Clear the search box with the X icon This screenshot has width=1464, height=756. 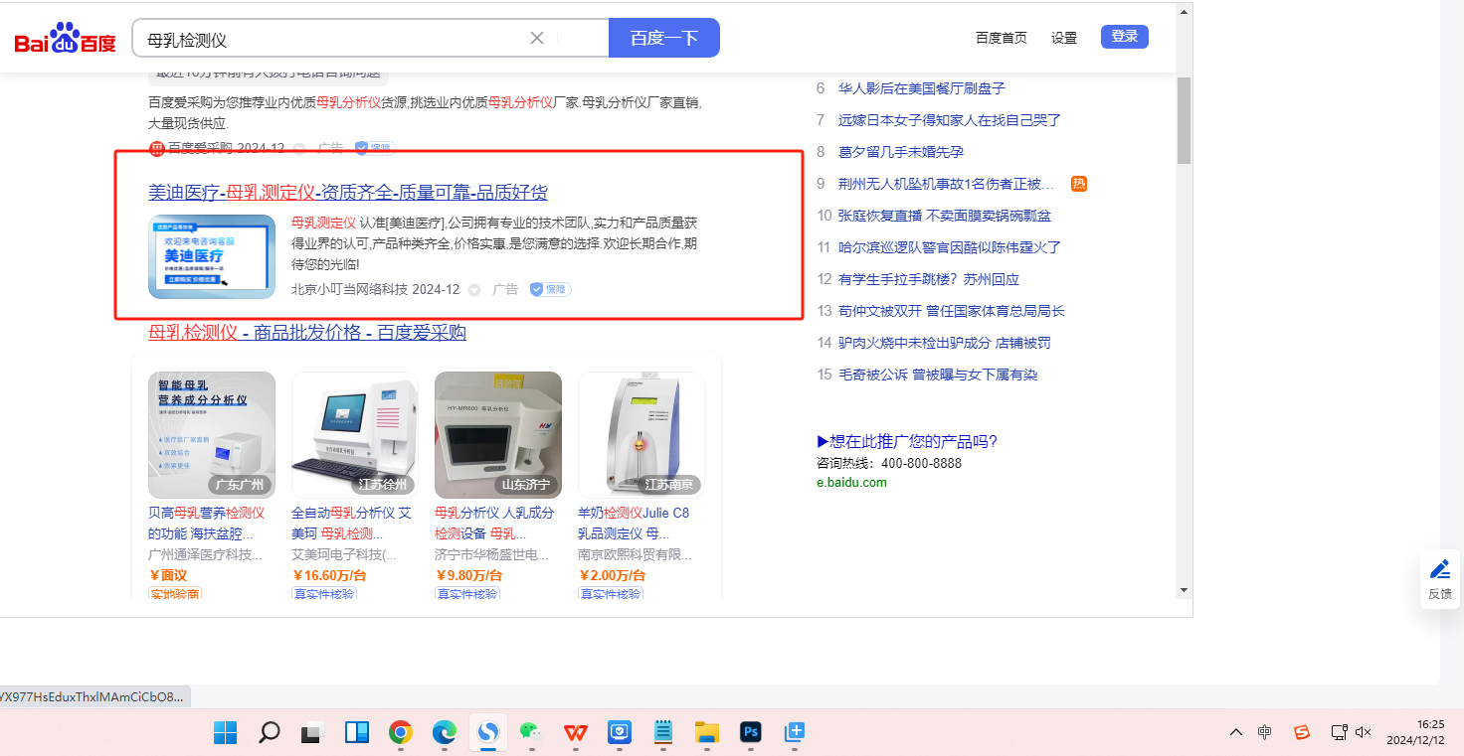click(x=537, y=39)
